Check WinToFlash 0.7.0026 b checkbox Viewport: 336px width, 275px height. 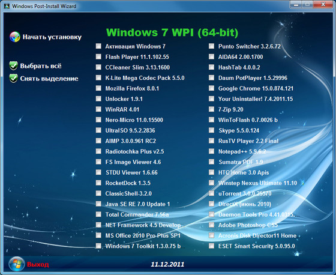click(211, 119)
